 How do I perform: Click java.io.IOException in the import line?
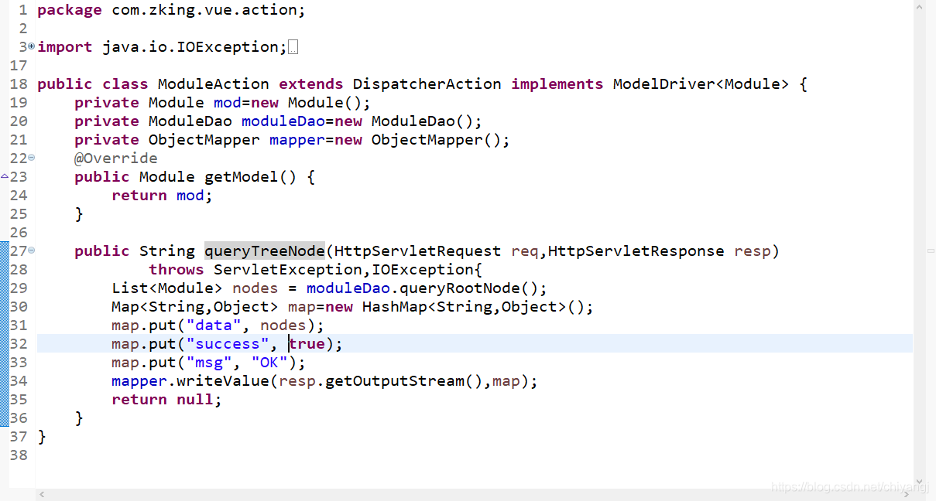tap(190, 47)
